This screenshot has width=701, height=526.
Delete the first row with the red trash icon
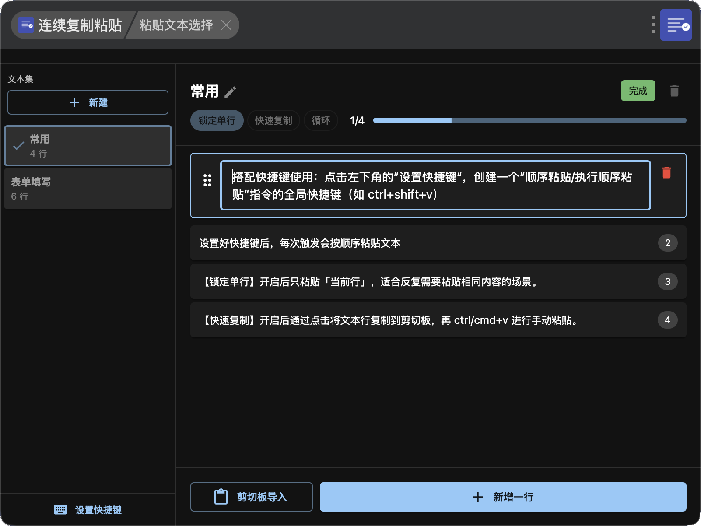pyautogui.click(x=666, y=173)
